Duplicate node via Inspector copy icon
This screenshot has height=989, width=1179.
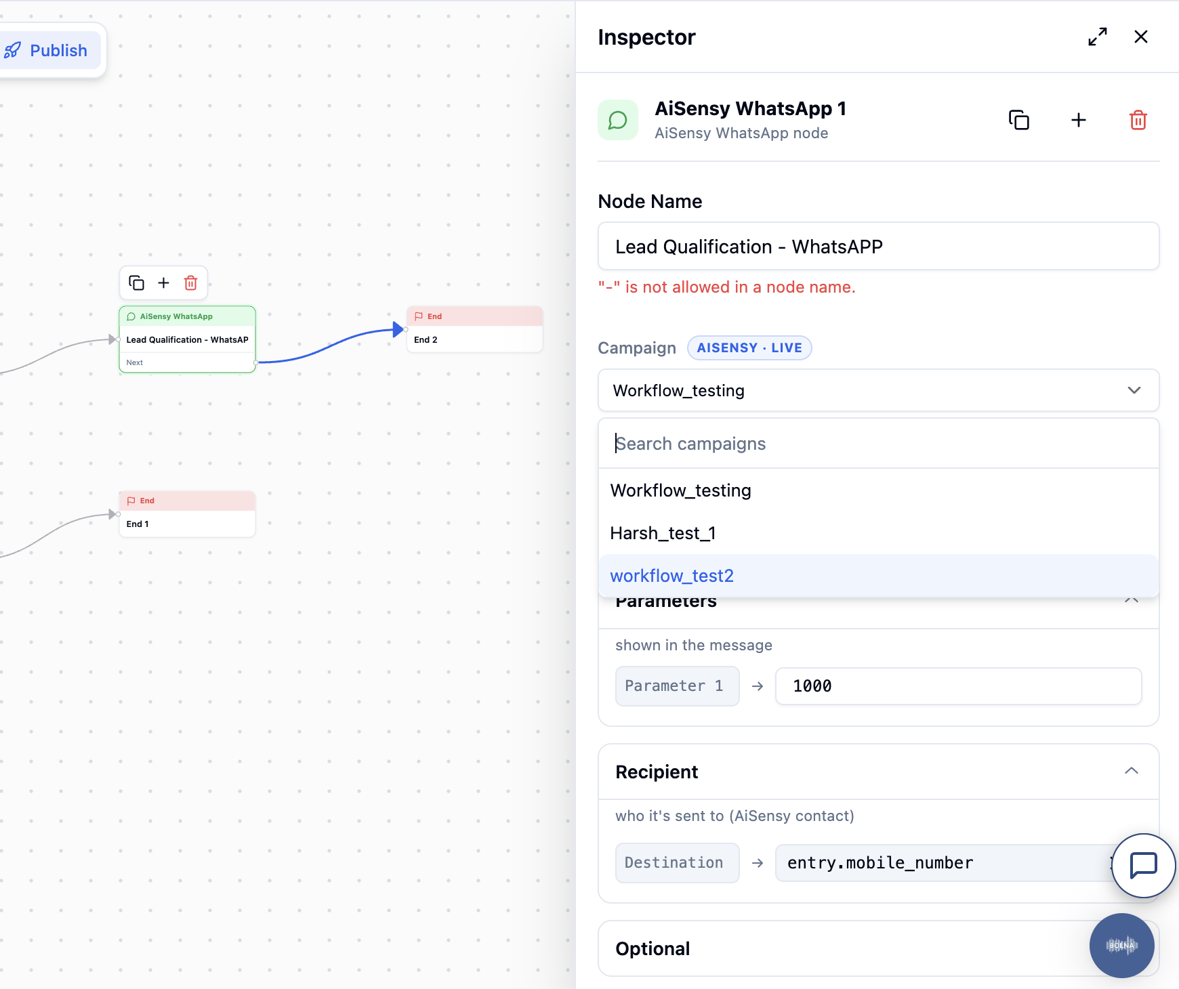click(1019, 120)
